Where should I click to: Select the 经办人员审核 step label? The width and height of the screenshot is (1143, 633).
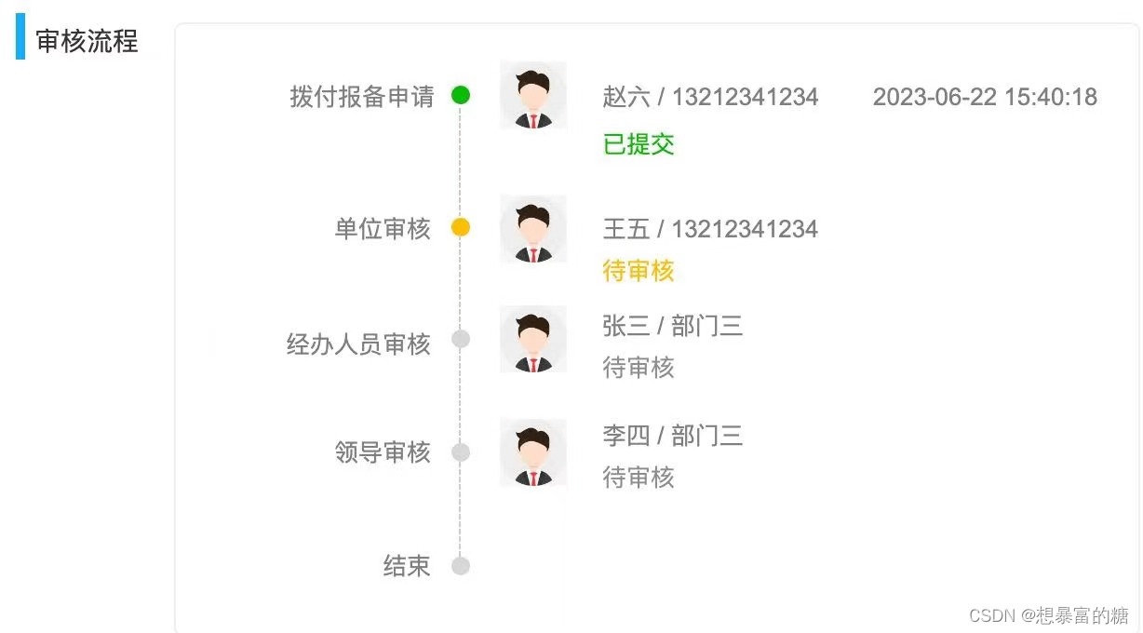click(358, 344)
